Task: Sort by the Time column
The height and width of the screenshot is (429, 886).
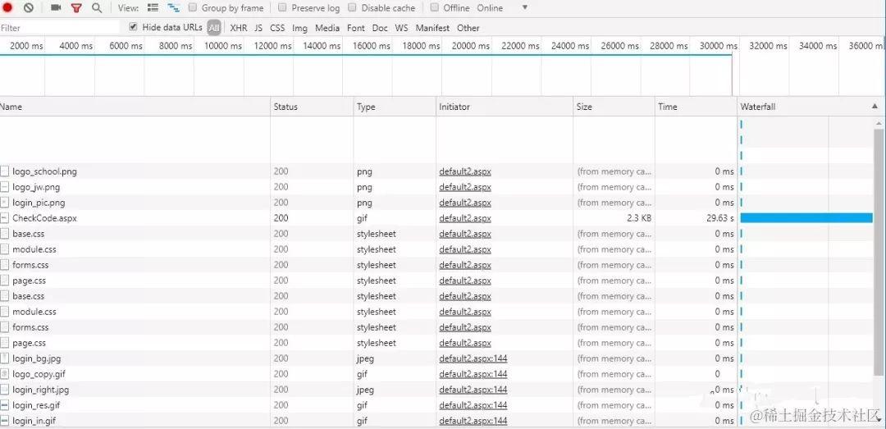Action: 696,107
